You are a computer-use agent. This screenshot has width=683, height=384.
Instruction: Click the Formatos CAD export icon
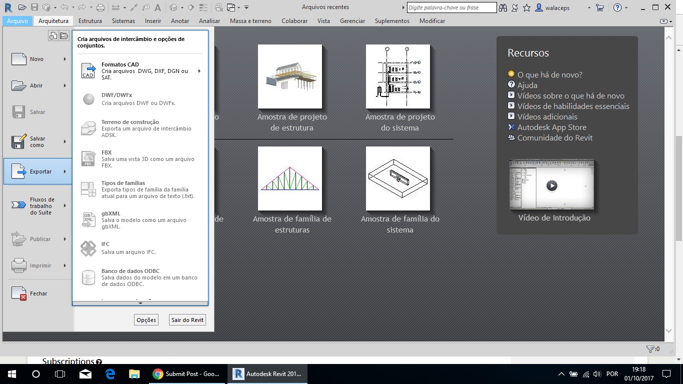(x=88, y=71)
